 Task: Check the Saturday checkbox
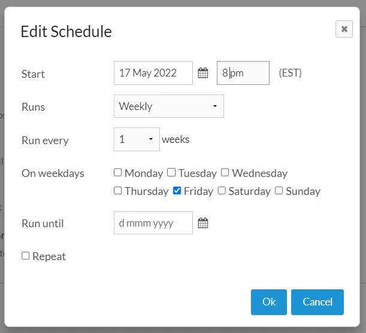tap(222, 190)
